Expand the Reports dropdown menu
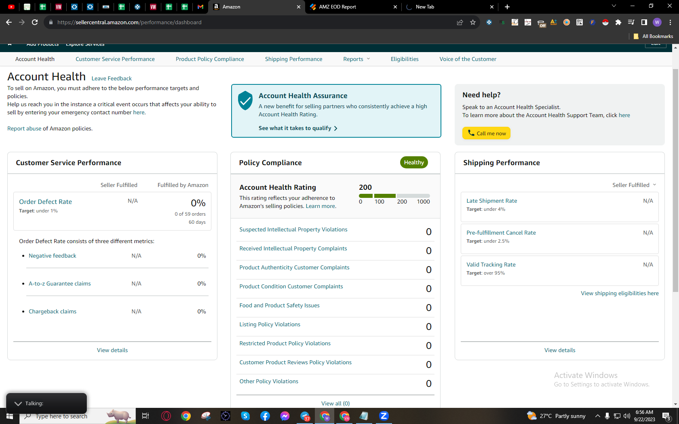 click(x=356, y=59)
